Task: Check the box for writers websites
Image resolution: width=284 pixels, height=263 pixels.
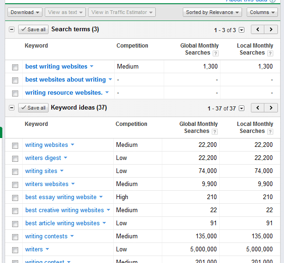Action: [15, 185]
